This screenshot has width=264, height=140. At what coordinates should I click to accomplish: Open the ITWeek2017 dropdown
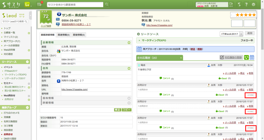231,34
